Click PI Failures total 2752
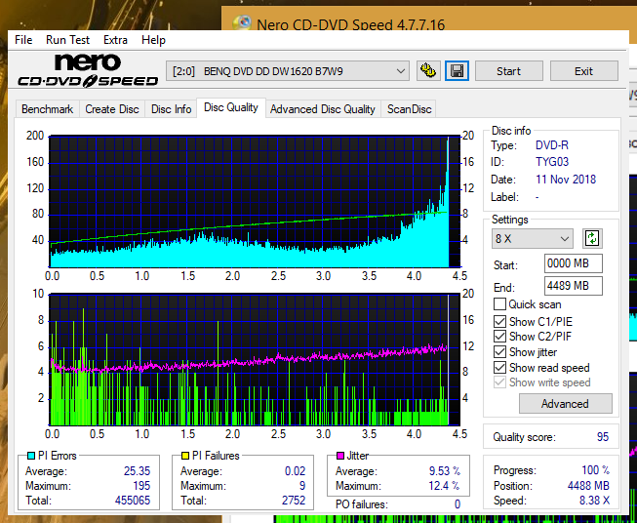The width and height of the screenshot is (637, 523). (x=294, y=501)
